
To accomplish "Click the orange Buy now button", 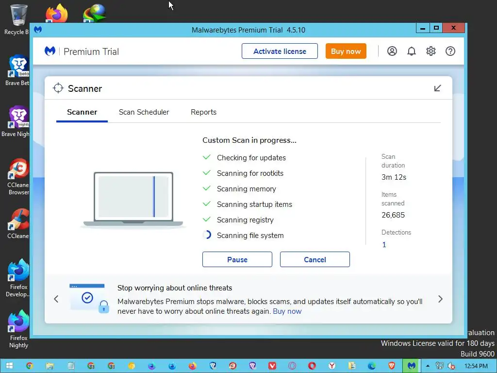I will click(346, 51).
